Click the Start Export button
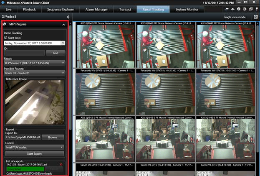The width and height of the screenshot is (260, 176). tap(35, 153)
